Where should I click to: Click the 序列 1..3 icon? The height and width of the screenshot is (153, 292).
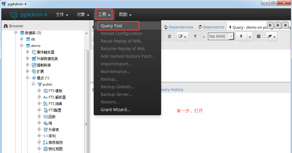pos(45,136)
